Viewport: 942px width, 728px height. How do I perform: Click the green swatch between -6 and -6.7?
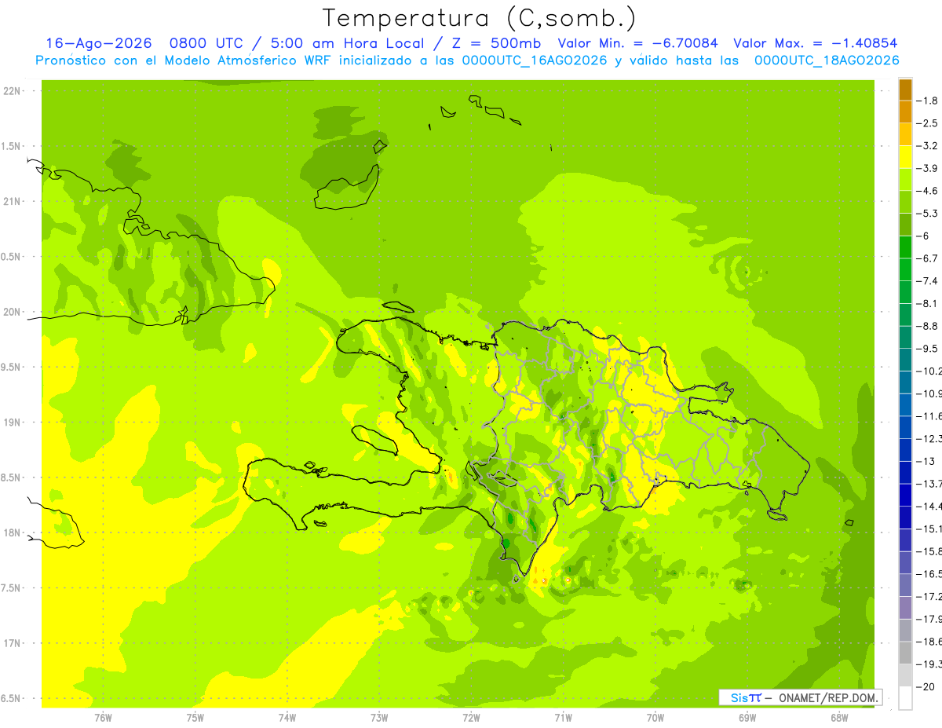click(x=905, y=247)
